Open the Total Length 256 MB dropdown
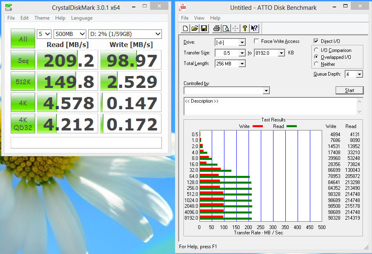The image size is (372, 254). [242, 64]
